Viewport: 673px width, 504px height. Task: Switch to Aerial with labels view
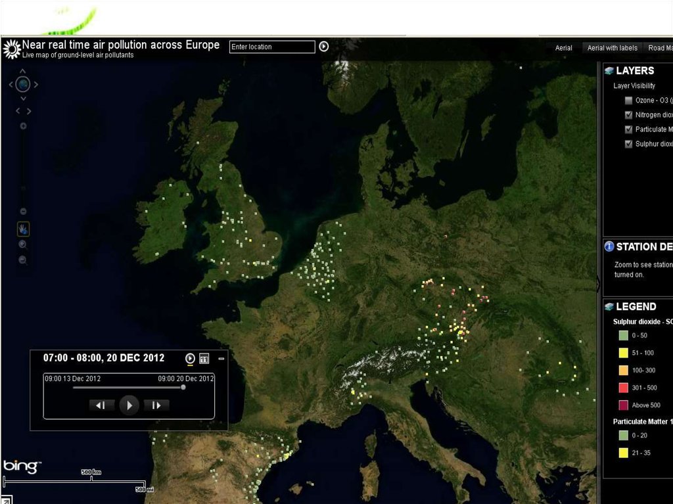tap(612, 48)
